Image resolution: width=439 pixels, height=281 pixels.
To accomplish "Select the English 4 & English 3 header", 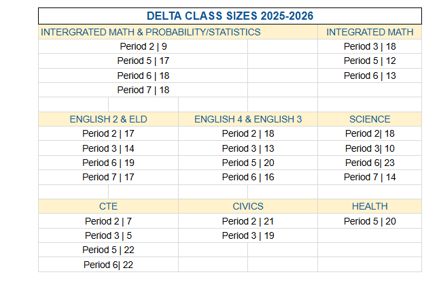I will point(248,119).
